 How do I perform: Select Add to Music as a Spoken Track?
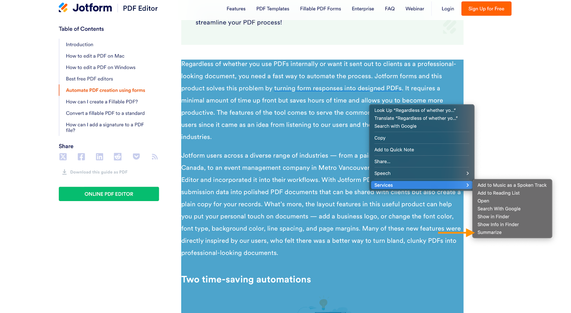(512, 185)
